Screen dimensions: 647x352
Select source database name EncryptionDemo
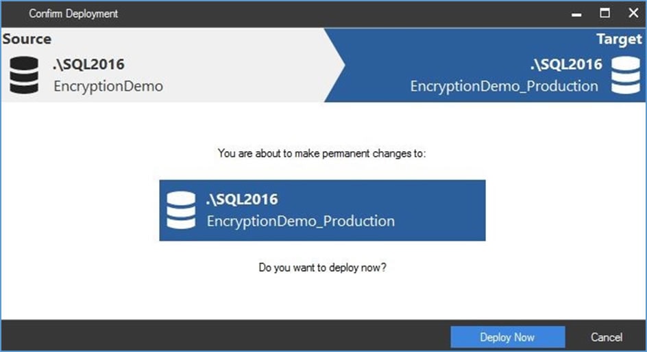click(x=108, y=86)
